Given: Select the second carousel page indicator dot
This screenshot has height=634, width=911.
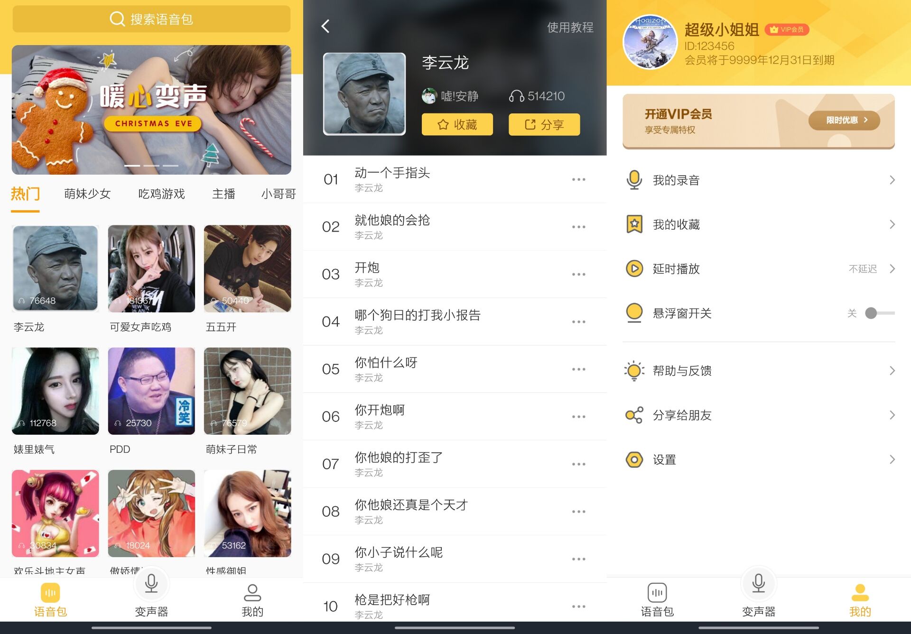Looking at the screenshot, I should click(151, 165).
